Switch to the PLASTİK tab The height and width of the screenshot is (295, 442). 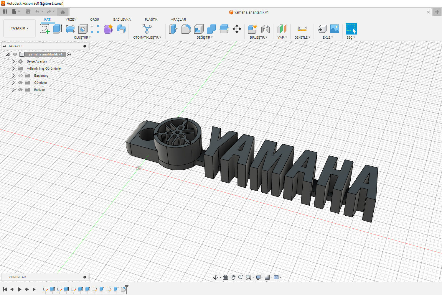151,19
